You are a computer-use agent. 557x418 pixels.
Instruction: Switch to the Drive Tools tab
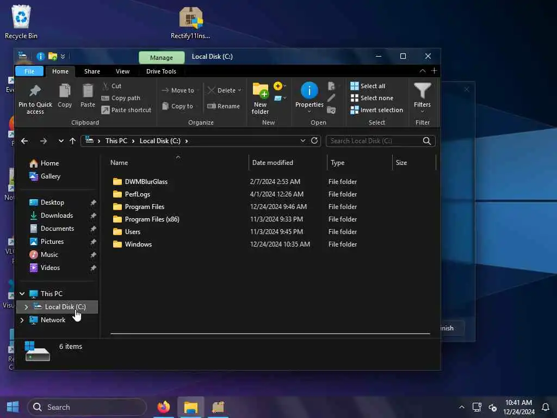click(x=161, y=71)
